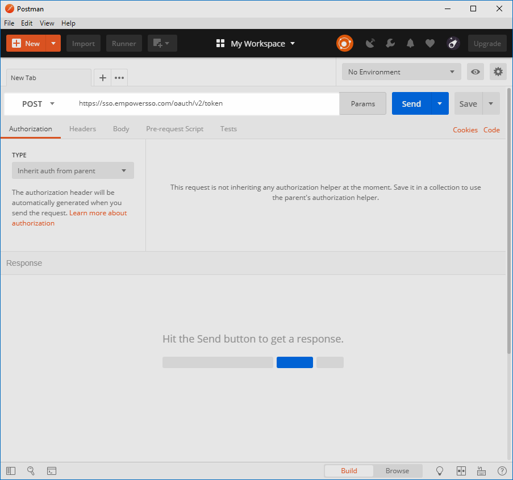Click the Send button
The image size is (513, 480).
(411, 103)
